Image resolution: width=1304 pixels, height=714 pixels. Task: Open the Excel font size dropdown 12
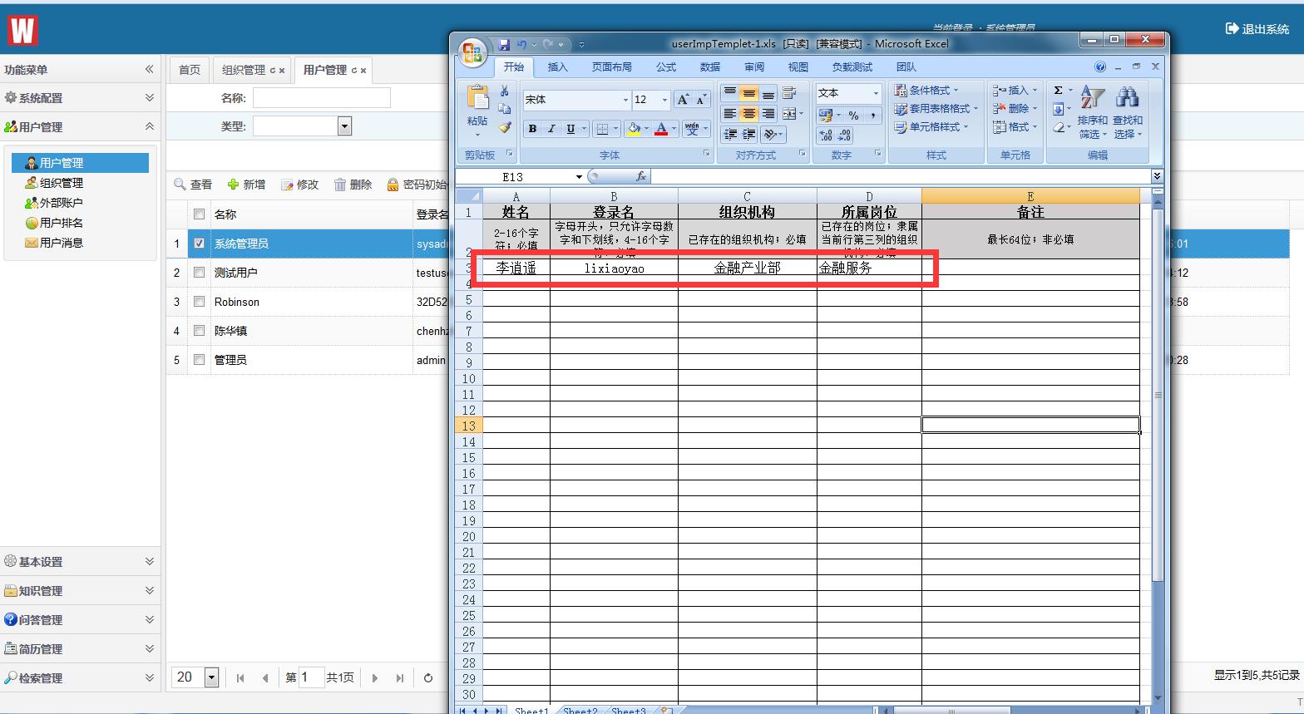[664, 100]
